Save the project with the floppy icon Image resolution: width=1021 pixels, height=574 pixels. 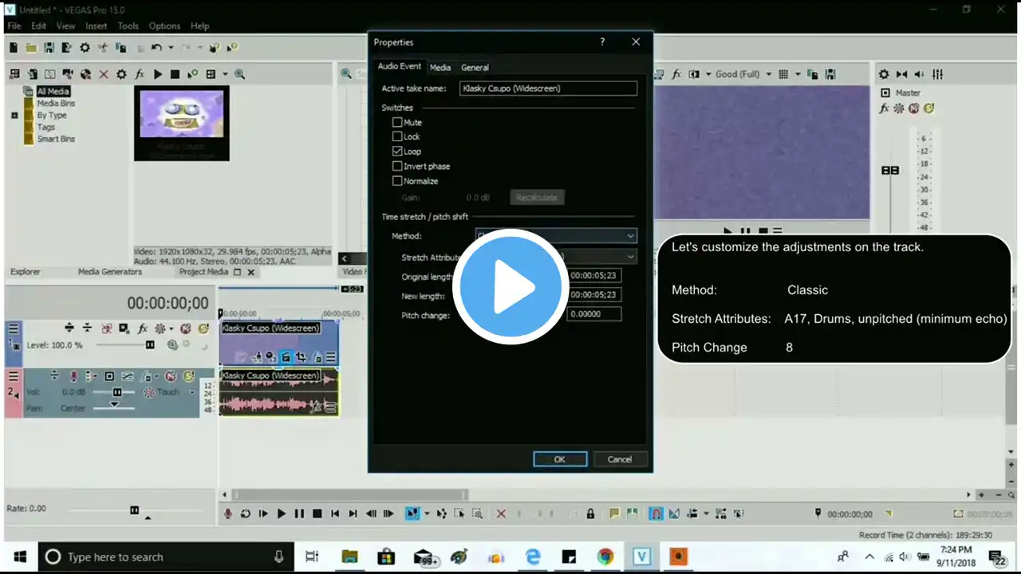pos(49,48)
